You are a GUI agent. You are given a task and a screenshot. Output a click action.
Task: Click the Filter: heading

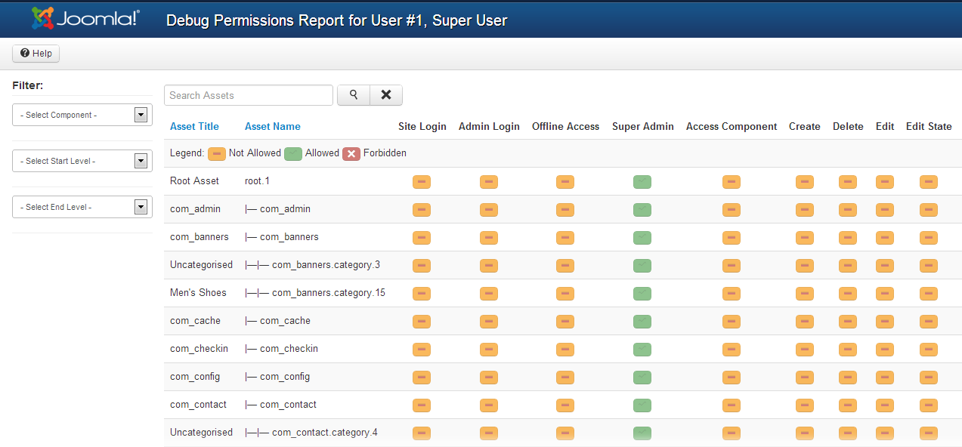click(27, 85)
